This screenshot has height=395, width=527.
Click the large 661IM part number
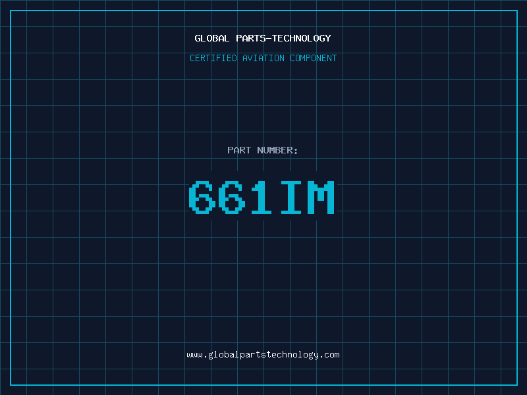(x=263, y=197)
